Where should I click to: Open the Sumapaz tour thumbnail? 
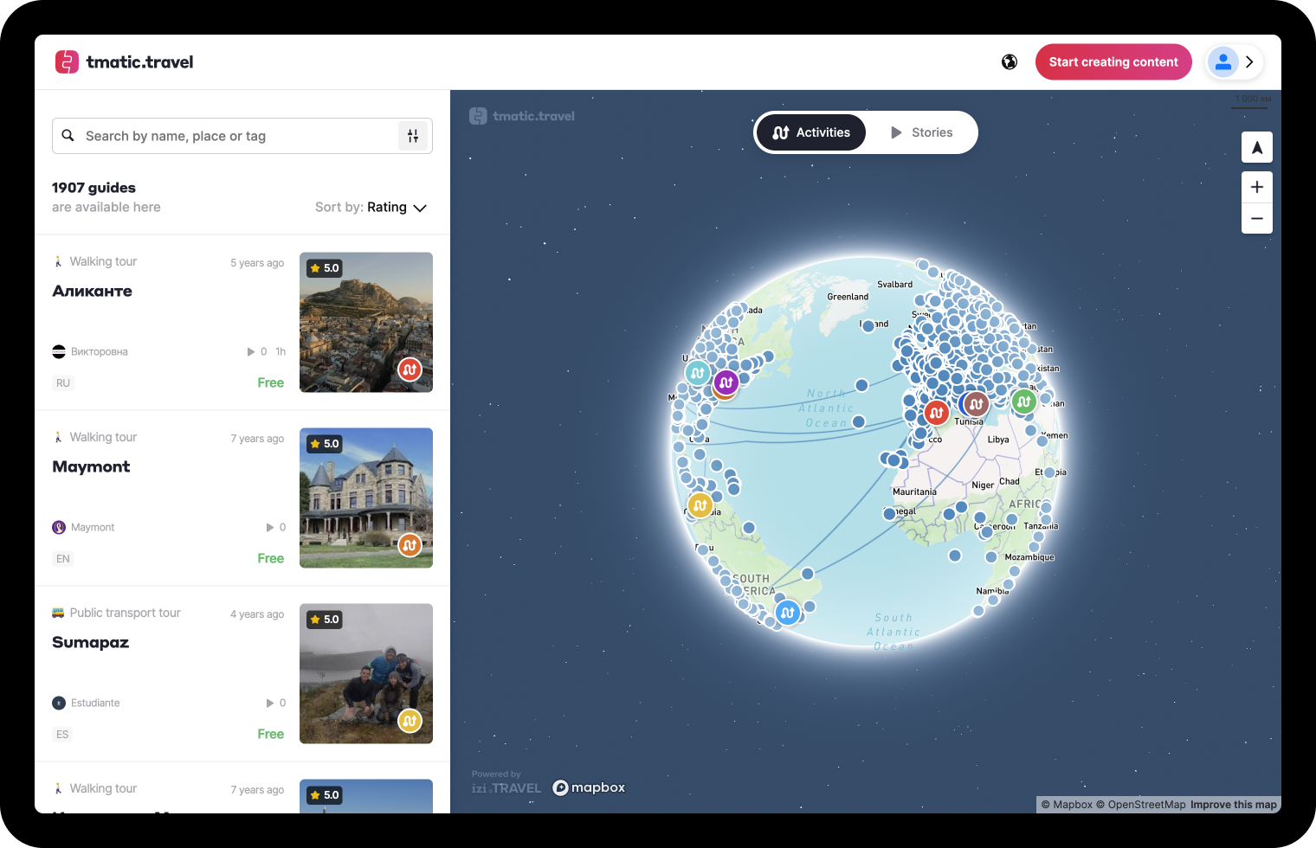click(365, 673)
